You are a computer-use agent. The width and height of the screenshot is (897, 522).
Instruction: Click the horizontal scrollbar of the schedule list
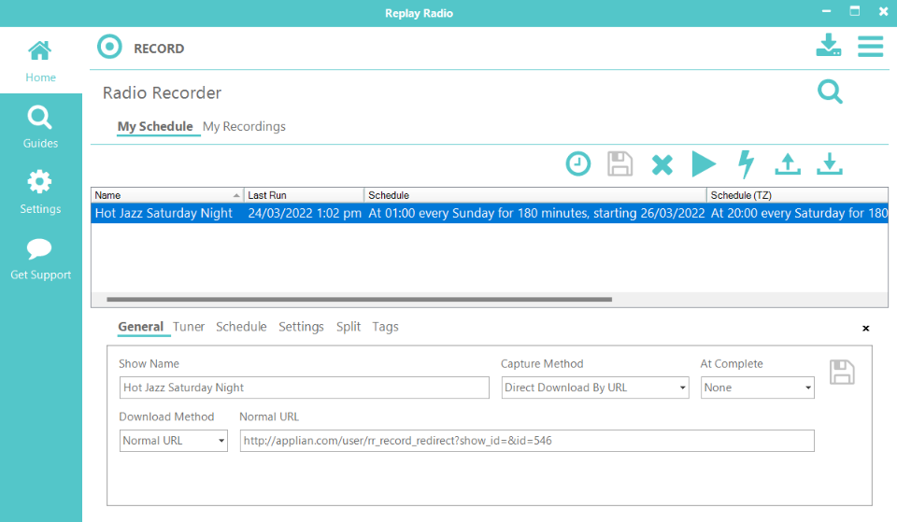pyautogui.click(x=359, y=299)
